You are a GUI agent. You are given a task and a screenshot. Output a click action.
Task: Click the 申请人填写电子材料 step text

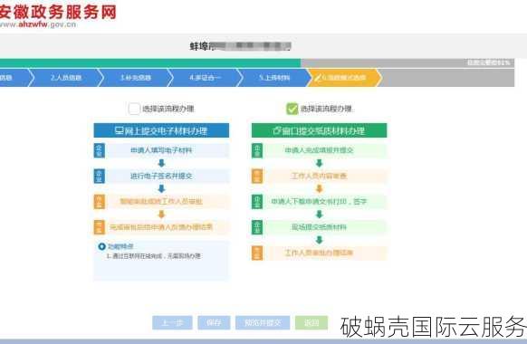tap(161, 150)
